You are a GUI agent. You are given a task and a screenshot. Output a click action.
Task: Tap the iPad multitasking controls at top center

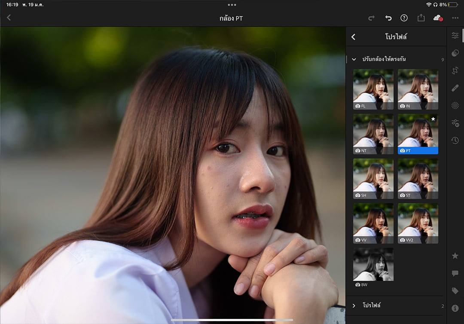(232, 5)
